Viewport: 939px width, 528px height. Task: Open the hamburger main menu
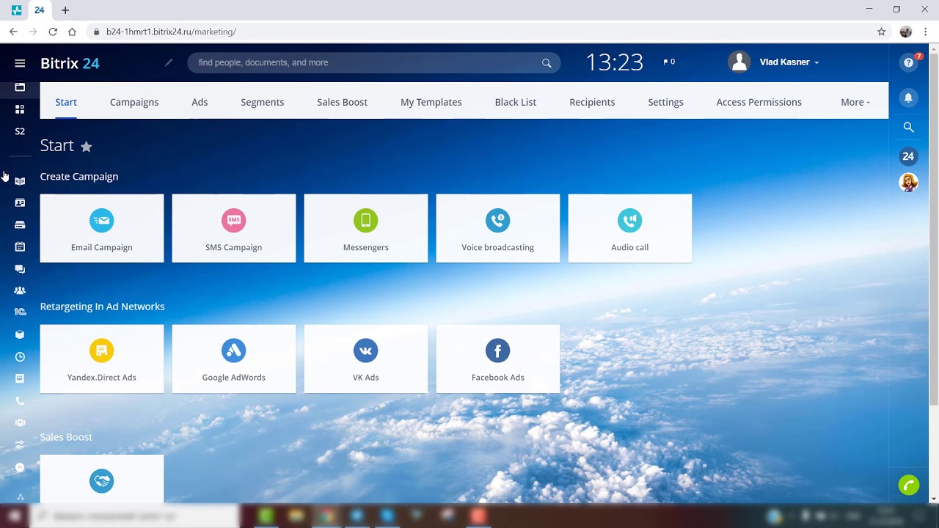pos(20,63)
